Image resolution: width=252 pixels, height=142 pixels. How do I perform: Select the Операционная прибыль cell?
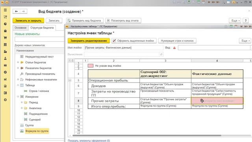(x=114, y=80)
